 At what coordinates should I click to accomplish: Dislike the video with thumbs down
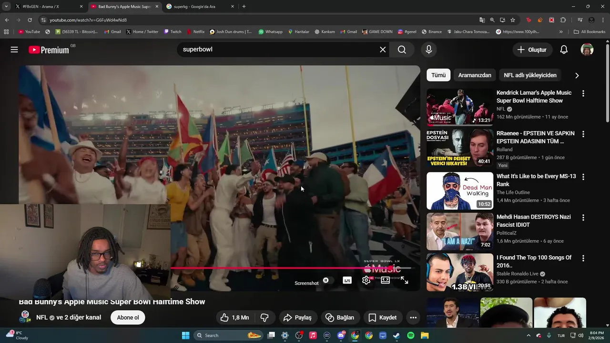pos(264,318)
